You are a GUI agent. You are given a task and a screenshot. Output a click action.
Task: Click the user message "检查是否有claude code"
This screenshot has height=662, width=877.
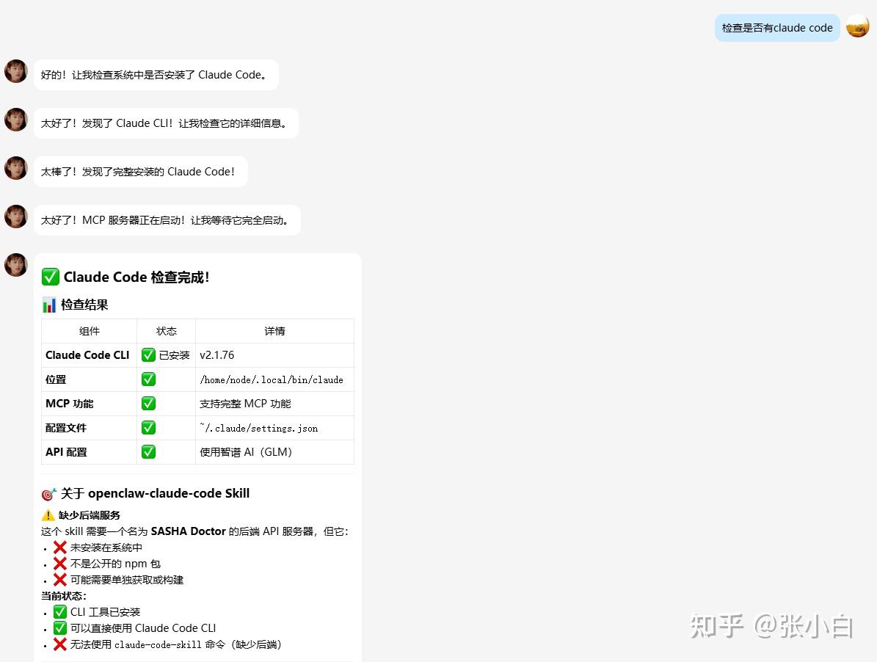[x=777, y=28]
